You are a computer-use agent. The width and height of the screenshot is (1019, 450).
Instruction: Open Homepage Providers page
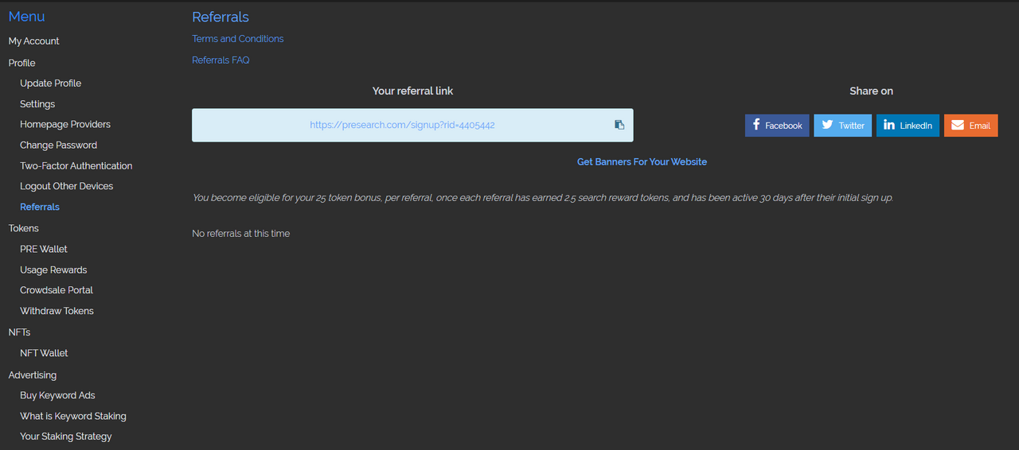[x=65, y=125]
